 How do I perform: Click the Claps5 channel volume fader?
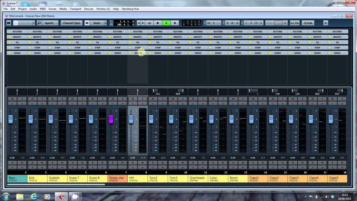coord(331,119)
